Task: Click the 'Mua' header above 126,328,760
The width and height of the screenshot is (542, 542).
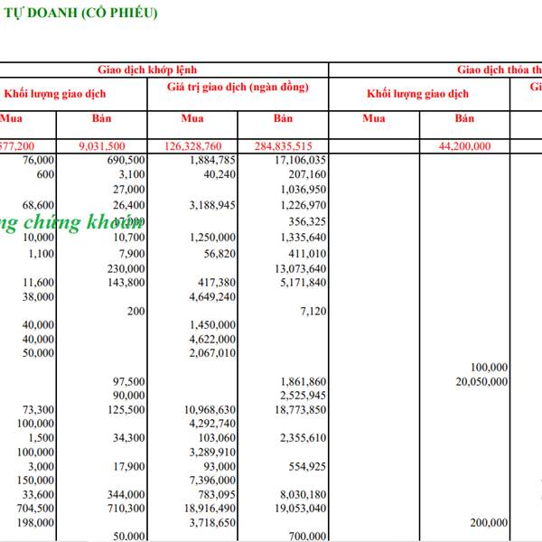Action: click(x=192, y=118)
